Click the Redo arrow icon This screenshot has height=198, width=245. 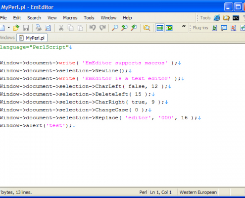point(102,28)
